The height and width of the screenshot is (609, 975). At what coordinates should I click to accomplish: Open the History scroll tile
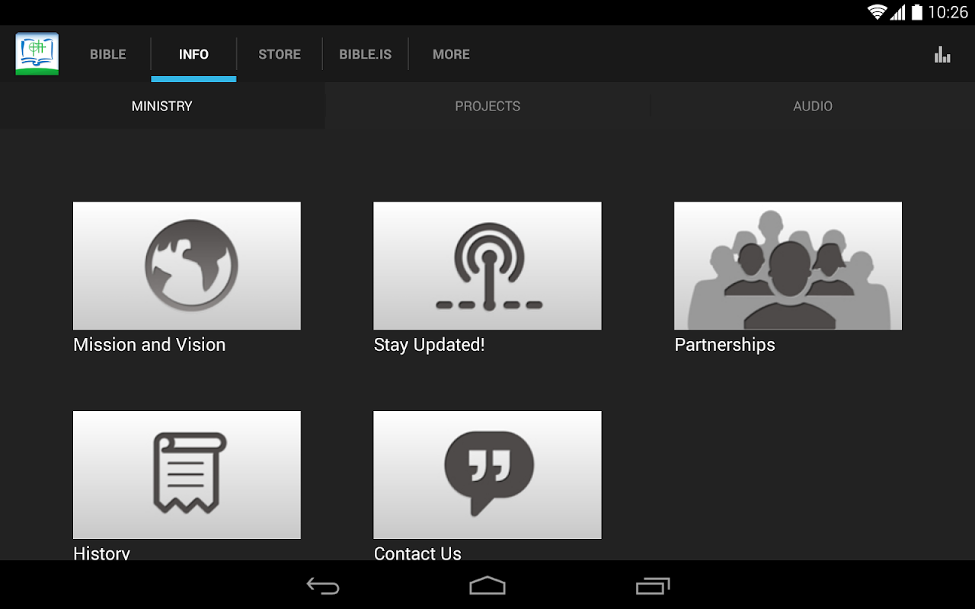[x=187, y=475]
